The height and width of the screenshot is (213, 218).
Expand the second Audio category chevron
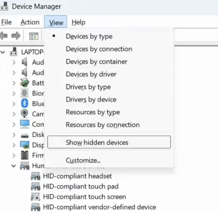point(14,73)
